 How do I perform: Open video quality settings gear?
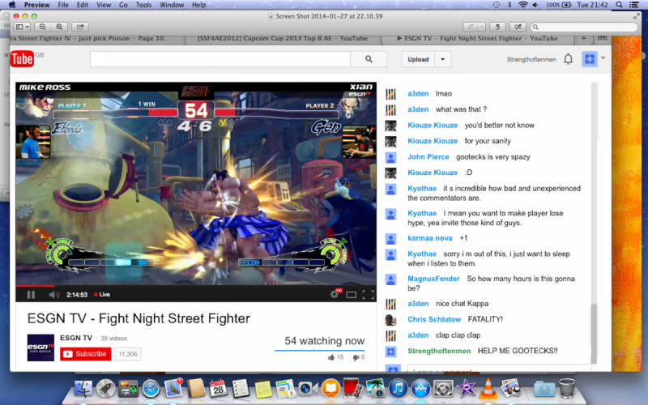click(335, 295)
